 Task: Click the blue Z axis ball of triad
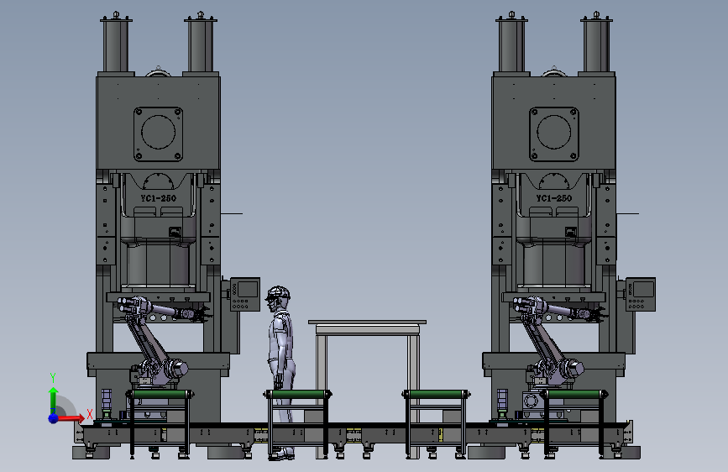54,418
